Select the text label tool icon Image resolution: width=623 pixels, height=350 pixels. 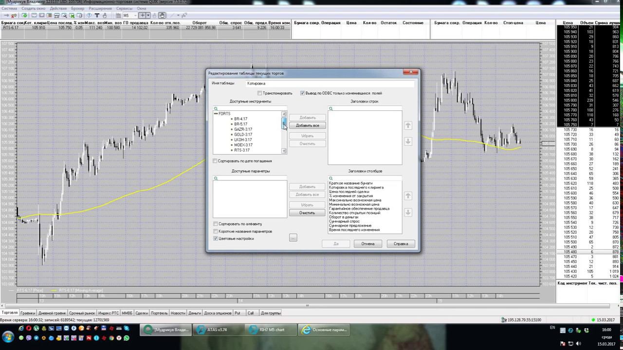click(97, 16)
